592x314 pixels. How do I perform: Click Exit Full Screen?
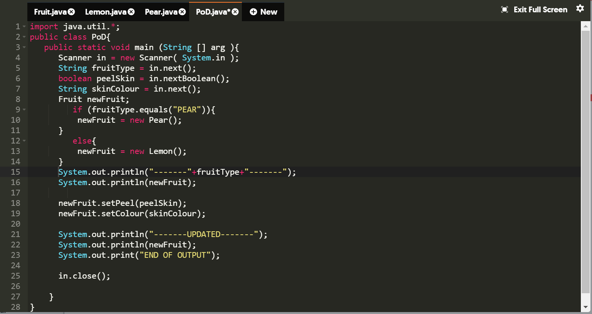534,10
